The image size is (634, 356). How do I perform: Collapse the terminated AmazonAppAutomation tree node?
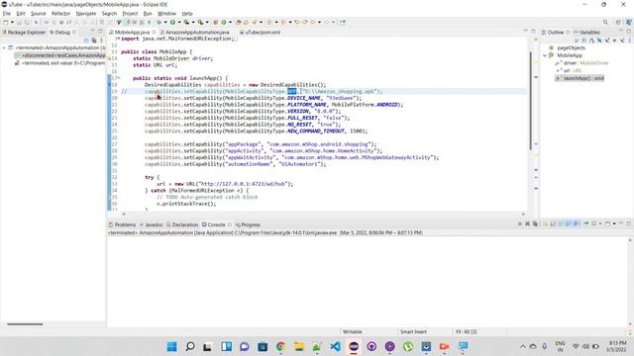(4, 47)
